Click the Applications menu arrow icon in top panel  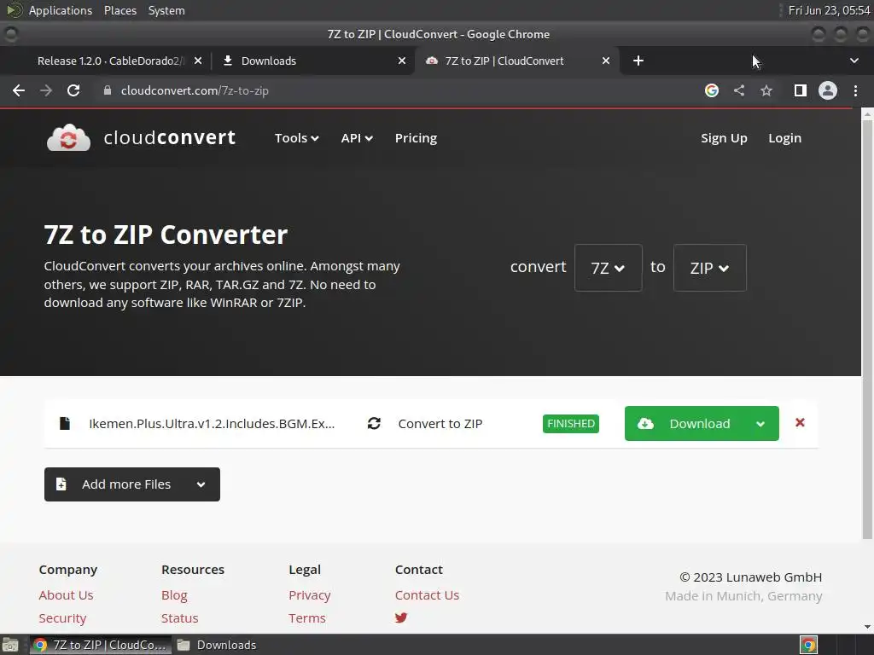tap(14, 10)
